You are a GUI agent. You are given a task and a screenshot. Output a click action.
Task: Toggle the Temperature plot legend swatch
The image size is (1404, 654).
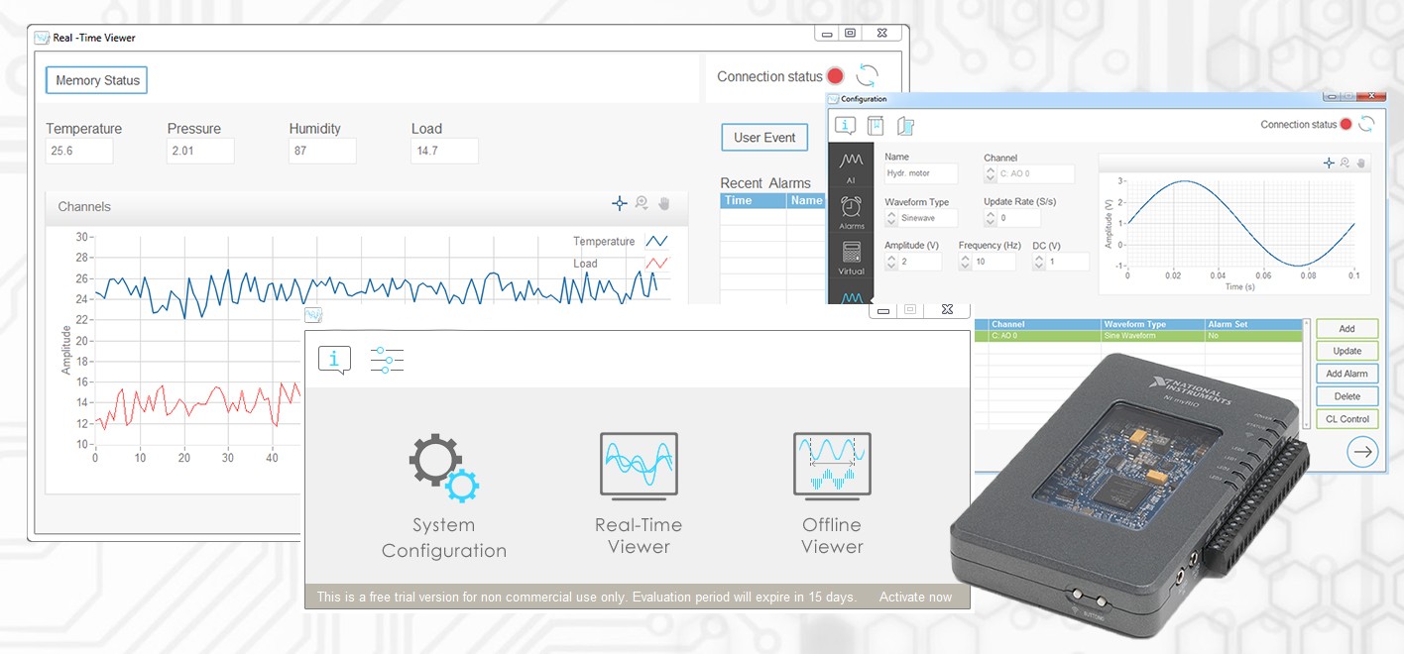656,242
